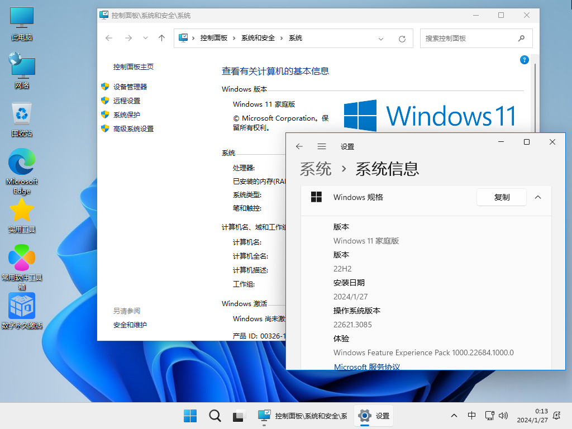The width and height of the screenshot is (572, 429).
Task: Open the 常用软件工具箱 desktop icon
Action: point(22,263)
